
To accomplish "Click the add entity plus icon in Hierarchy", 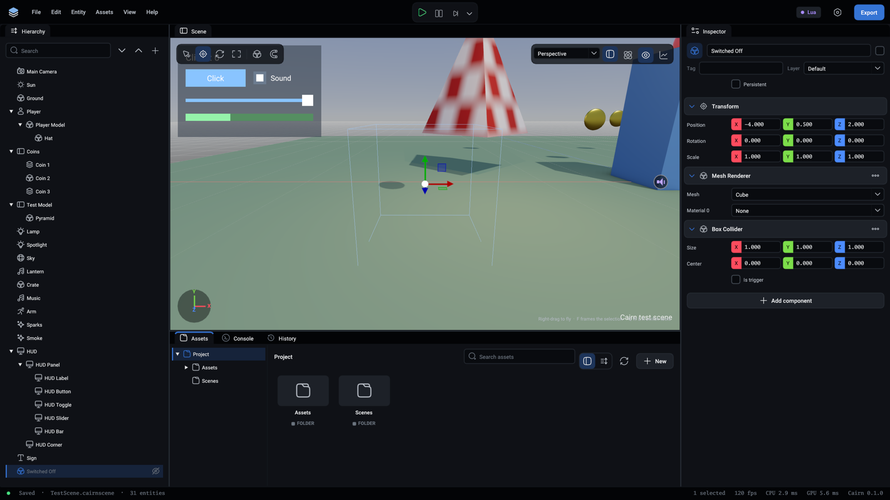I will click(x=155, y=51).
